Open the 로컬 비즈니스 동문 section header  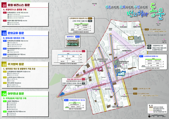coord(17,5)
